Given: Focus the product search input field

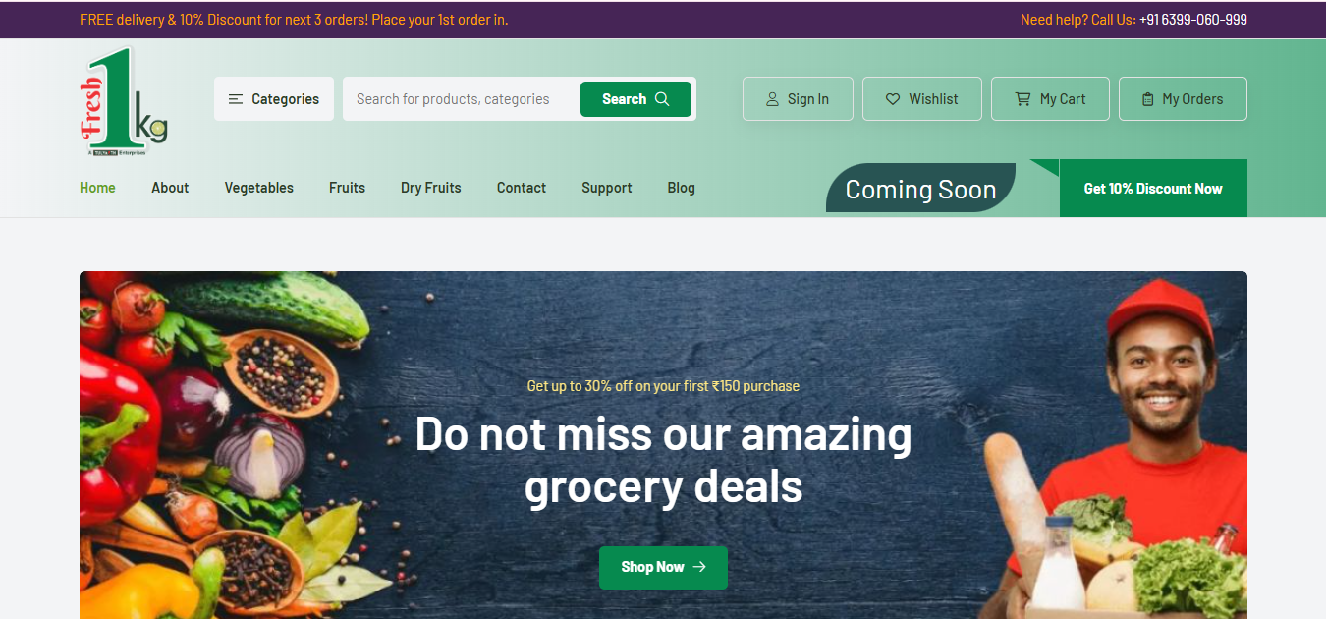Looking at the screenshot, I should (x=460, y=99).
